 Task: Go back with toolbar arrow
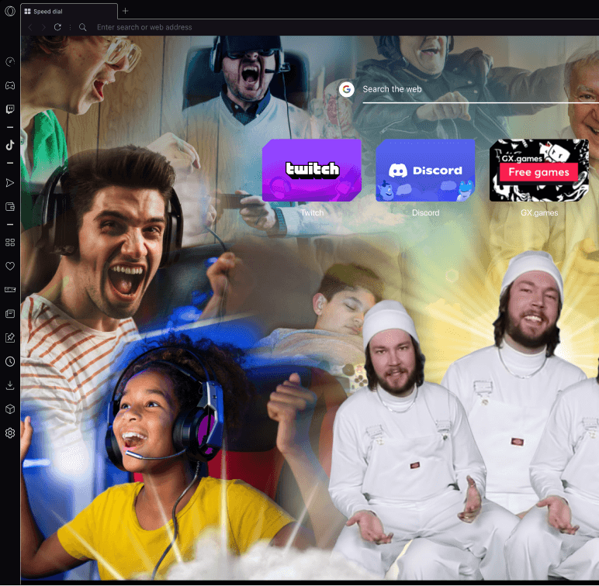[x=30, y=27]
